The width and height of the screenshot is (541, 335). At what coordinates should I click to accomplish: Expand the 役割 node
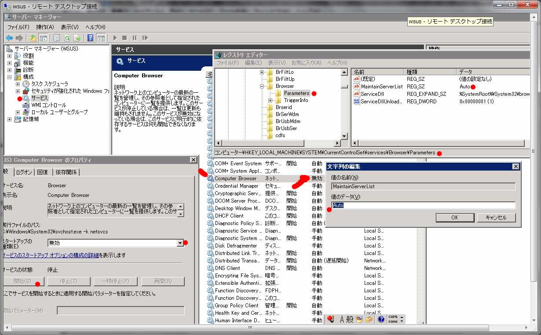[x=10, y=56]
